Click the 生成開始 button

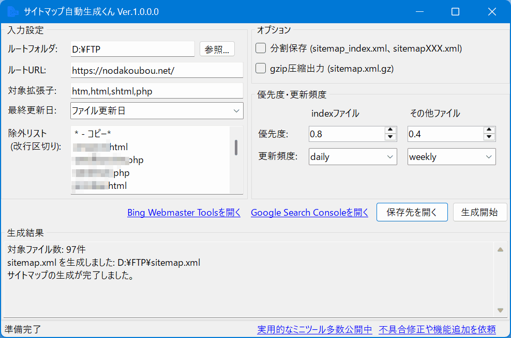point(479,212)
